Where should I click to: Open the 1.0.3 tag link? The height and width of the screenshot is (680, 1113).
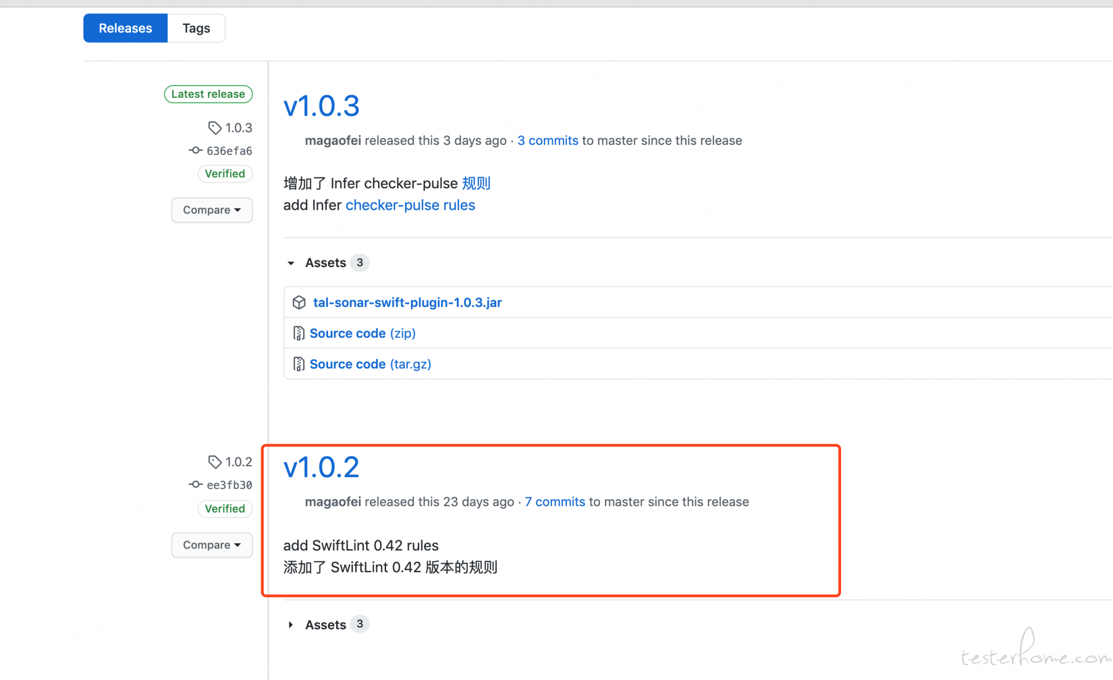click(239, 127)
